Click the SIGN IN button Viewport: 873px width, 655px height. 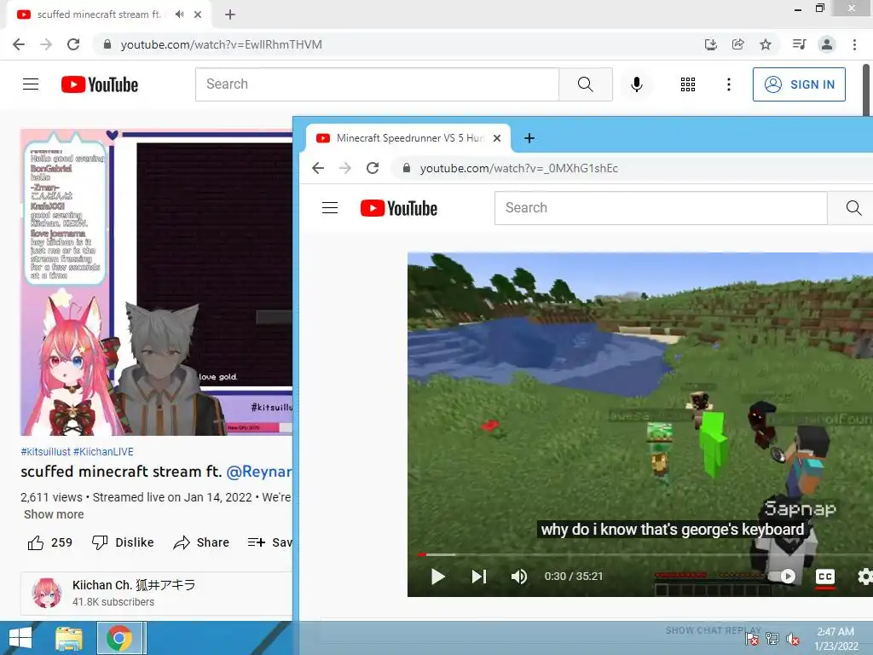click(x=799, y=84)
